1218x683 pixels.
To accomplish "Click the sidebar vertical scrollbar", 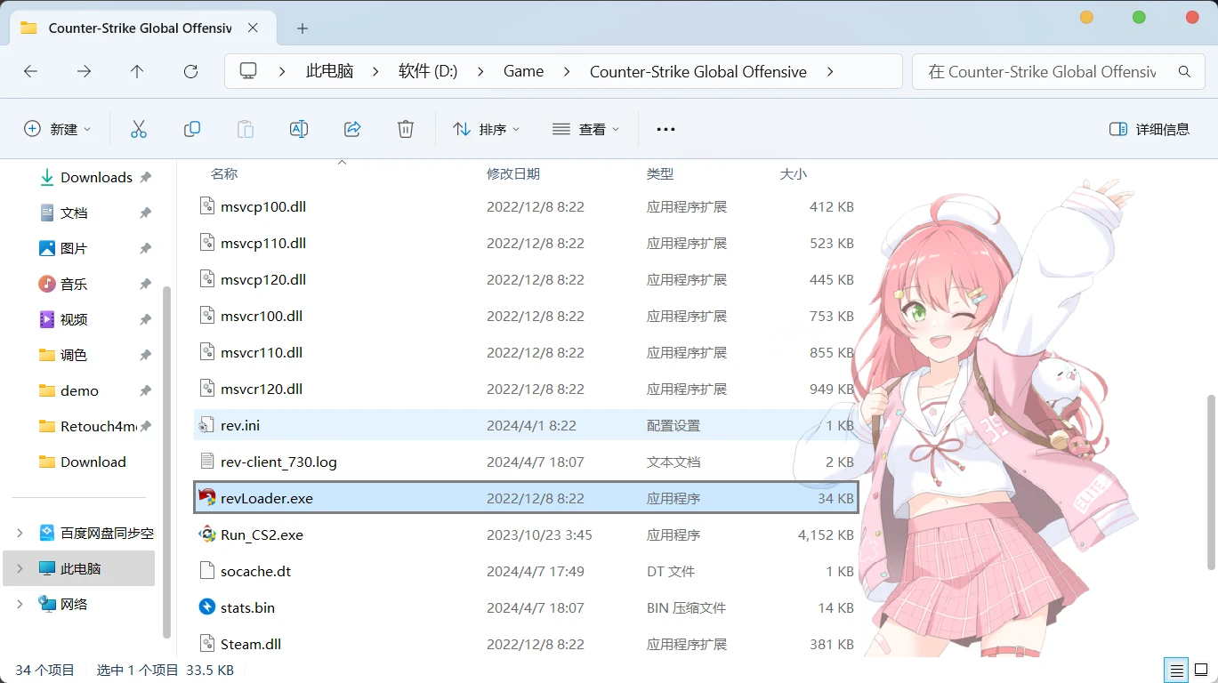I will pyautogui.click(x=167, y=462).
